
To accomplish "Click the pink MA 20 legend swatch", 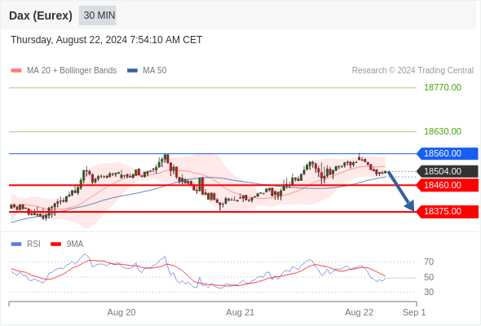I will [16, 71].
